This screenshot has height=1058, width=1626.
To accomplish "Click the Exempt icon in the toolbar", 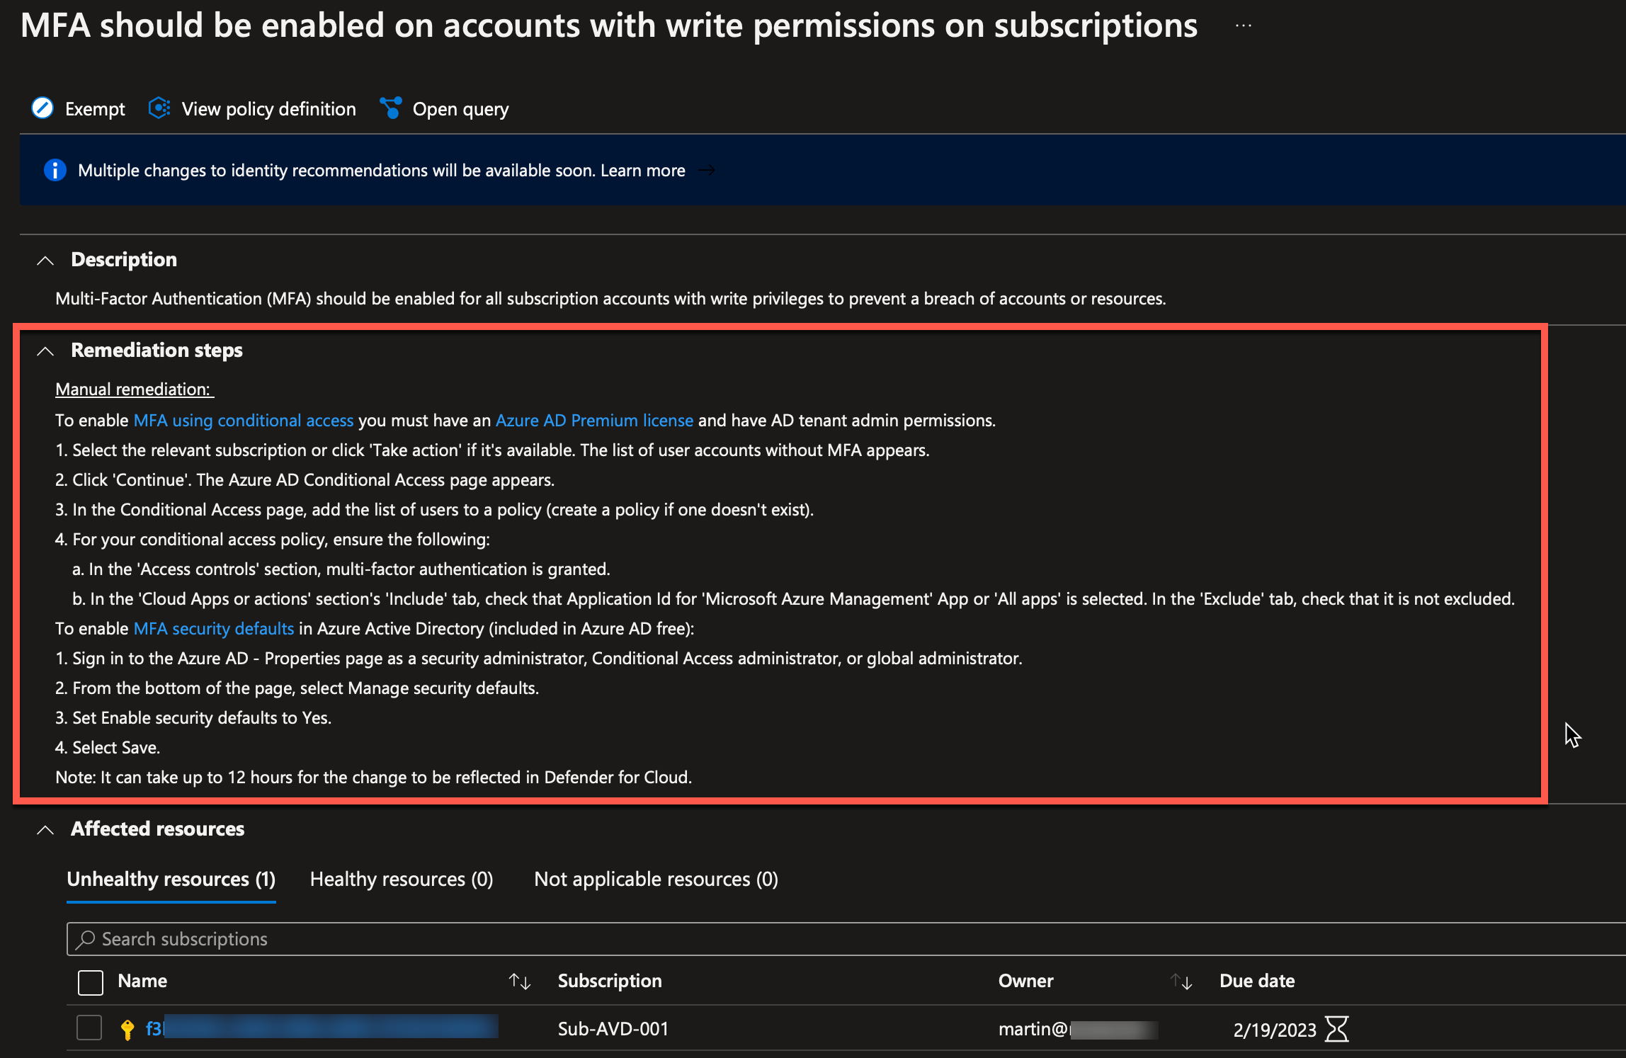I will click(42, 108).
